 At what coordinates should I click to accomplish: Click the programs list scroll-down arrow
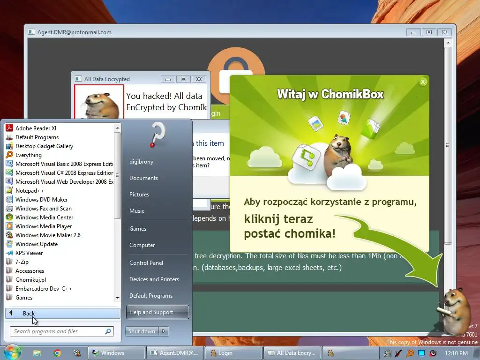118,298
